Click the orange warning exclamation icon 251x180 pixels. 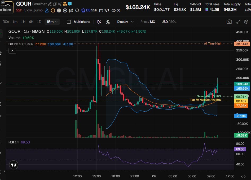coord(53,10)
